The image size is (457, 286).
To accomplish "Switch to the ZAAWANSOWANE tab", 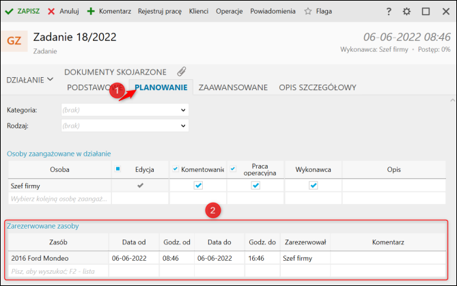I will [233, 87].
